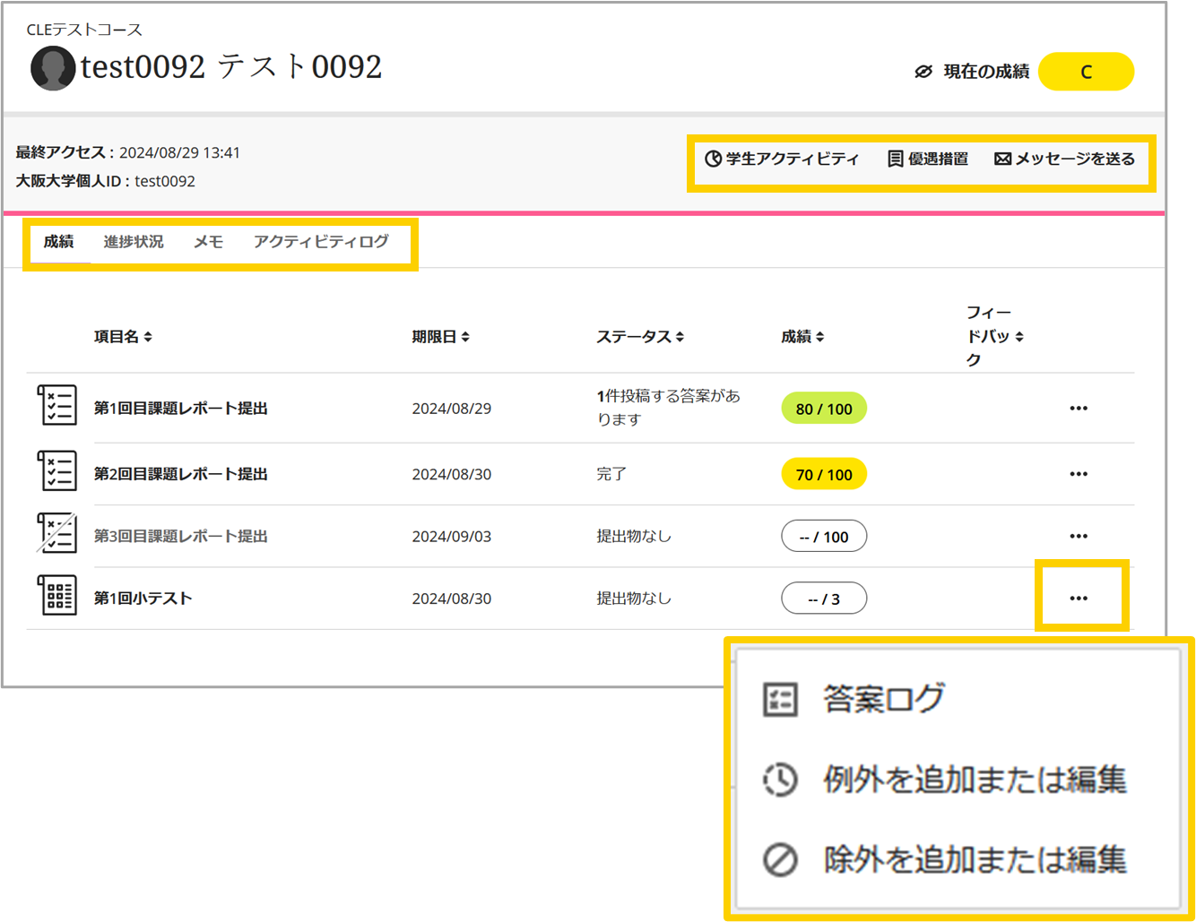1196x922 pixels.
Task: Click the 2024/08/29 due date for 第1回目課題レポート提出
Action: 452,409
